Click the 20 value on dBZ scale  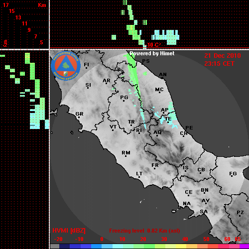click(143, 239)
